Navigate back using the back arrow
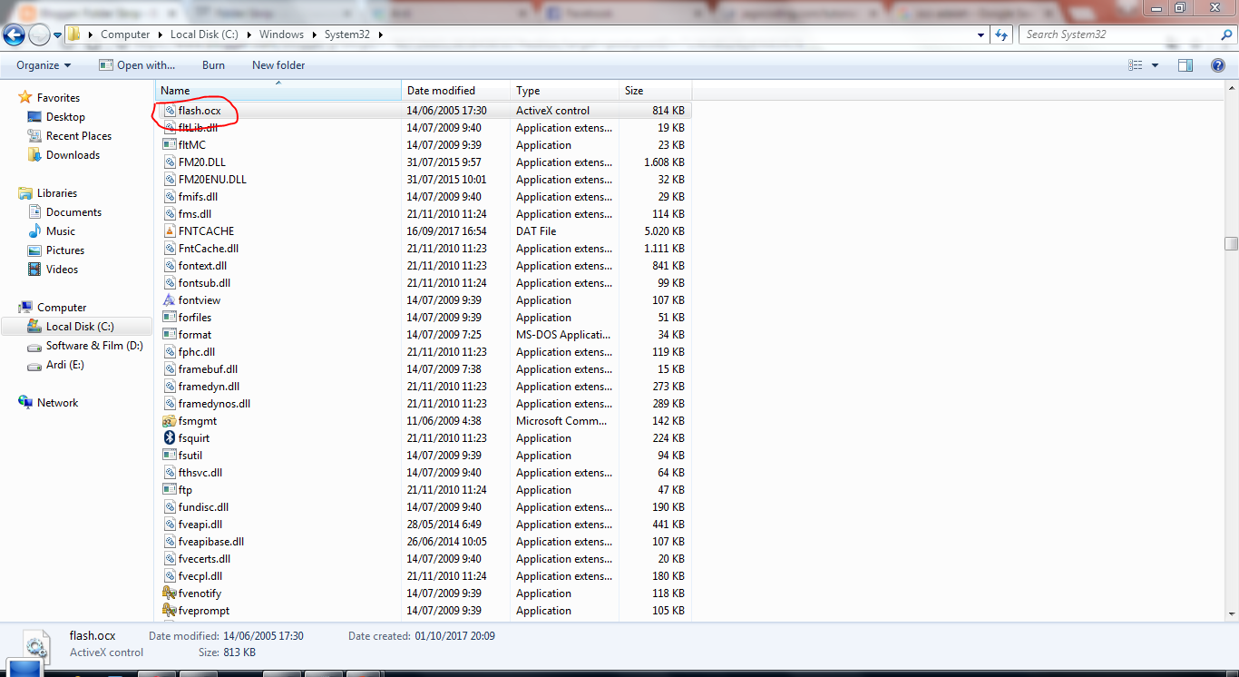Image resolution: width=1239 pixels, height=677 pixels. 14,34
